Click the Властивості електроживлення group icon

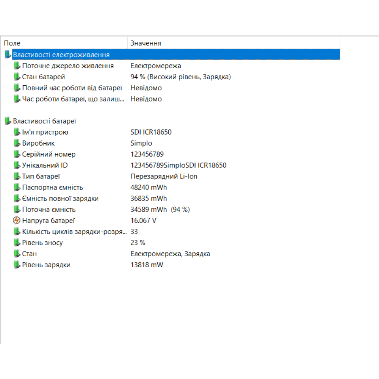(x=8, y=55)
